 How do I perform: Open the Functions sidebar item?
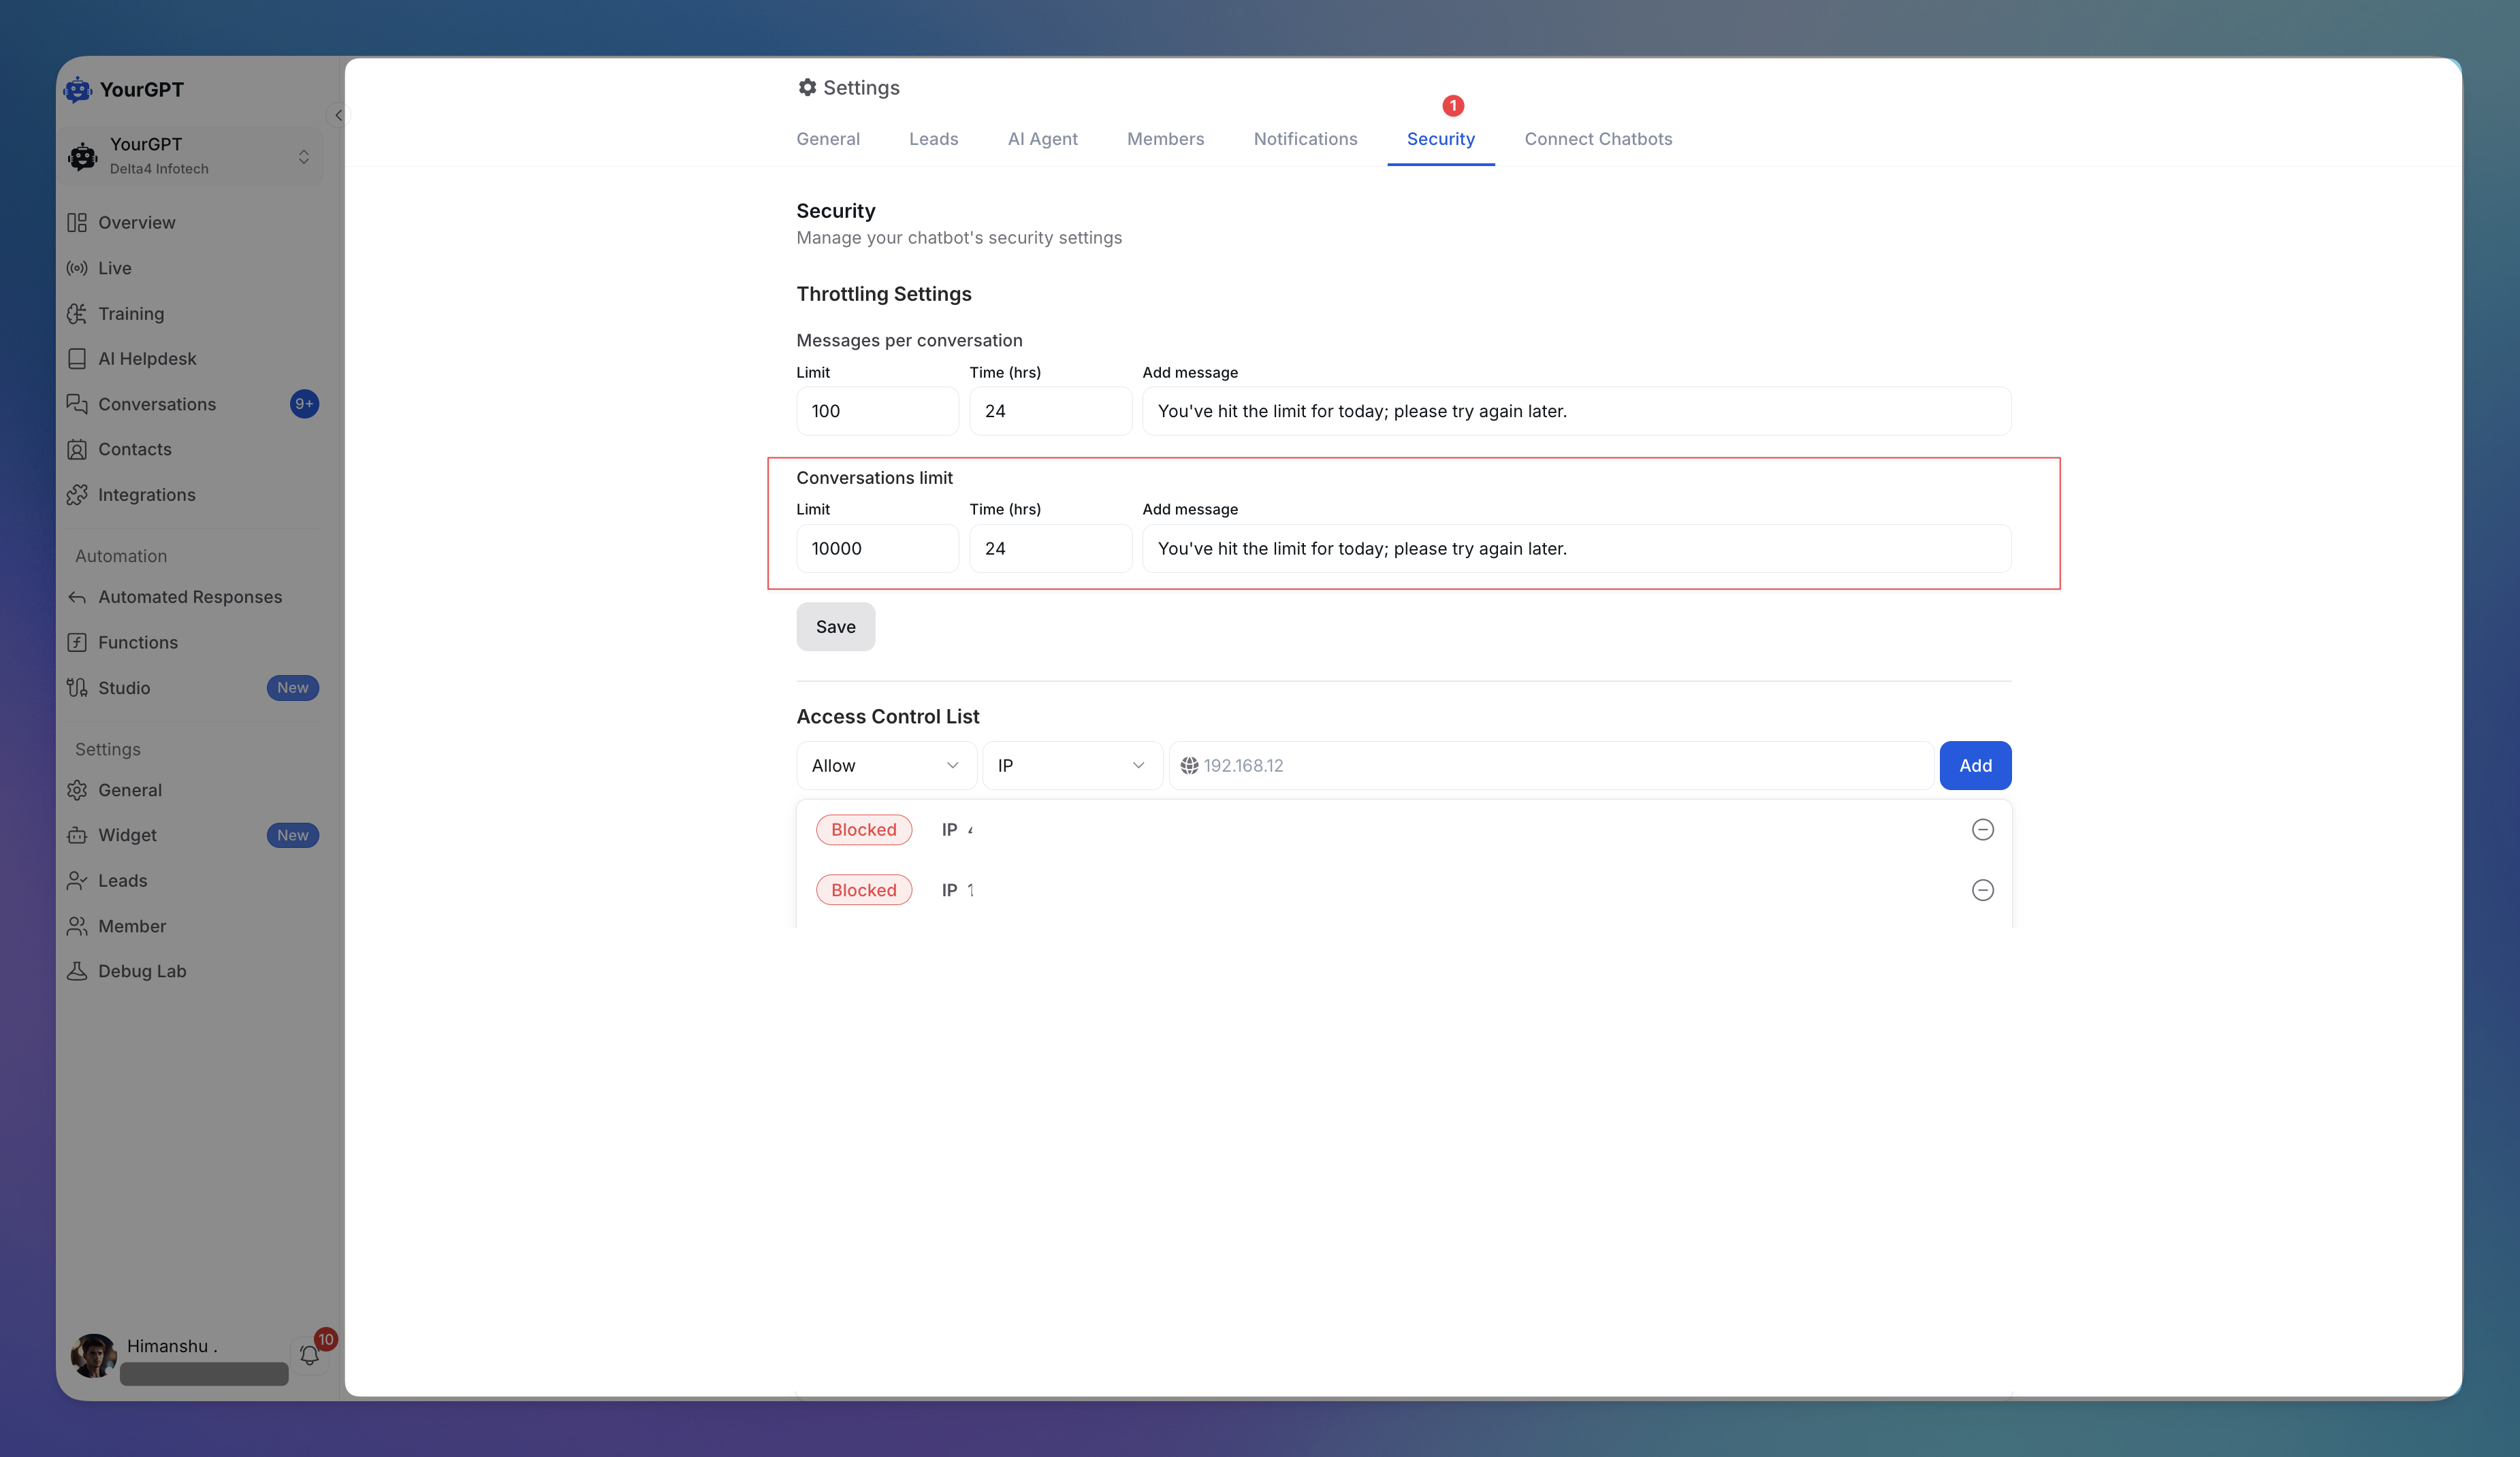click(x=138, y=642)
